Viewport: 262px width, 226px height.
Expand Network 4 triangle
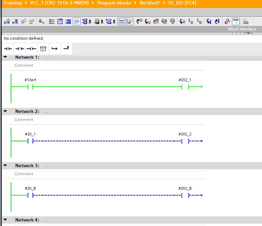pyautogui.click(x=6, y=220)
